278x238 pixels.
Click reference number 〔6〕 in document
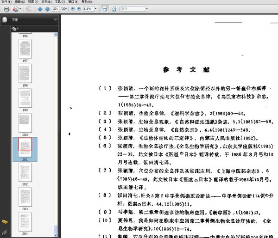105,146
